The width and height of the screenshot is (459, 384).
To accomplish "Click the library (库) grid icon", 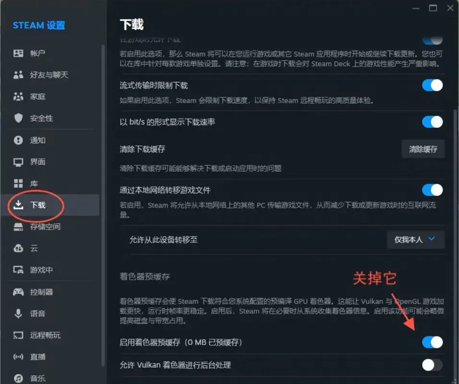I will tap(18, 183).
